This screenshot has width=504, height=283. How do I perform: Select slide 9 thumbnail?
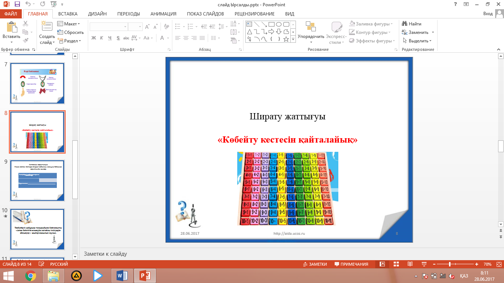coord(37,181)
